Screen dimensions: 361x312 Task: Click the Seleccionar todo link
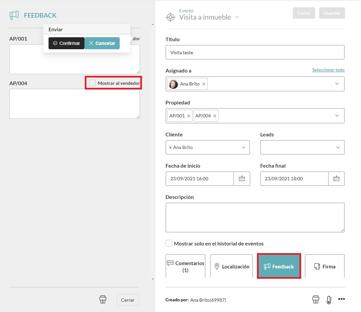click(328, 70)
